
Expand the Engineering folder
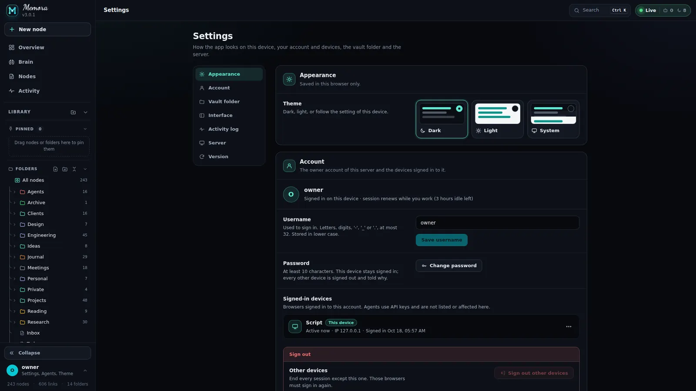[x=14, y=235]
